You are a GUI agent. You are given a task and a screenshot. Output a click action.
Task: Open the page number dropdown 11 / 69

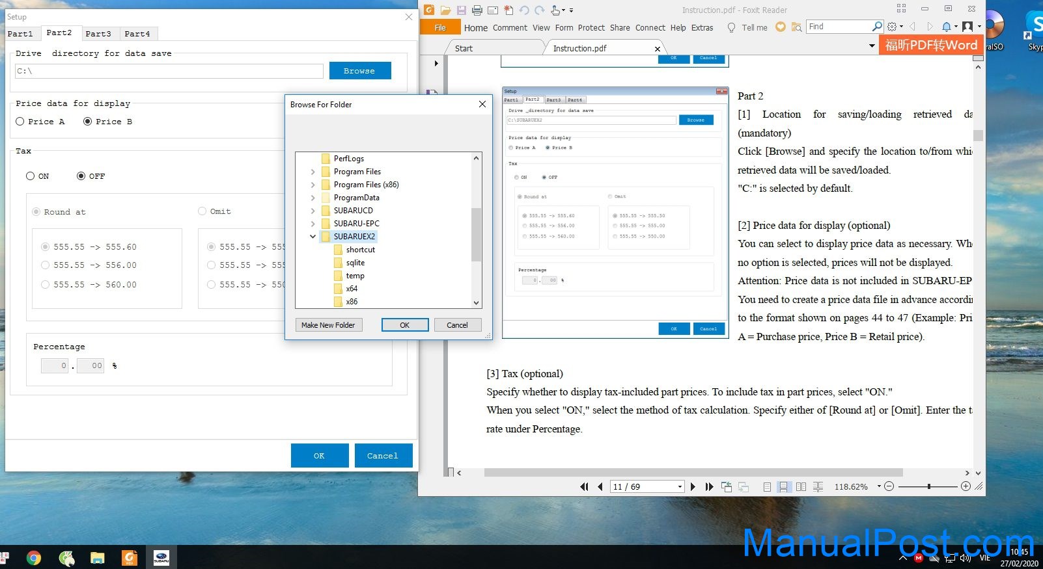[680, 486]
